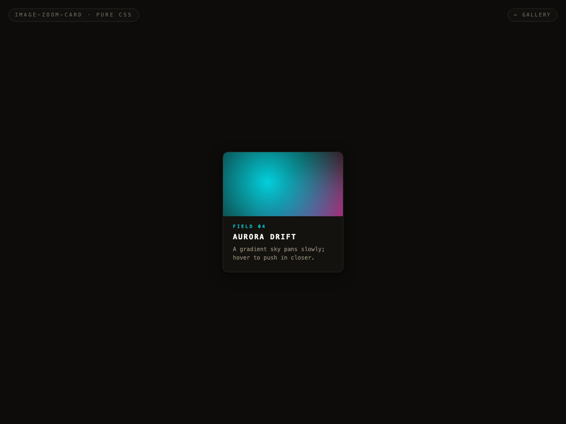Viewport: 566px width, 424px height.
Task: Click the aurora gradient card image
Action: [283, 184]
